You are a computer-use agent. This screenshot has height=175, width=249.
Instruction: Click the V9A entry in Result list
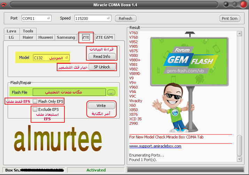point(133,92)
